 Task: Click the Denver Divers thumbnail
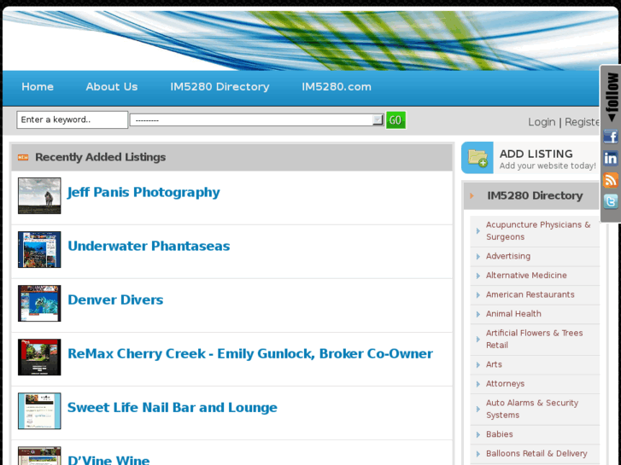tap(39, 303)
